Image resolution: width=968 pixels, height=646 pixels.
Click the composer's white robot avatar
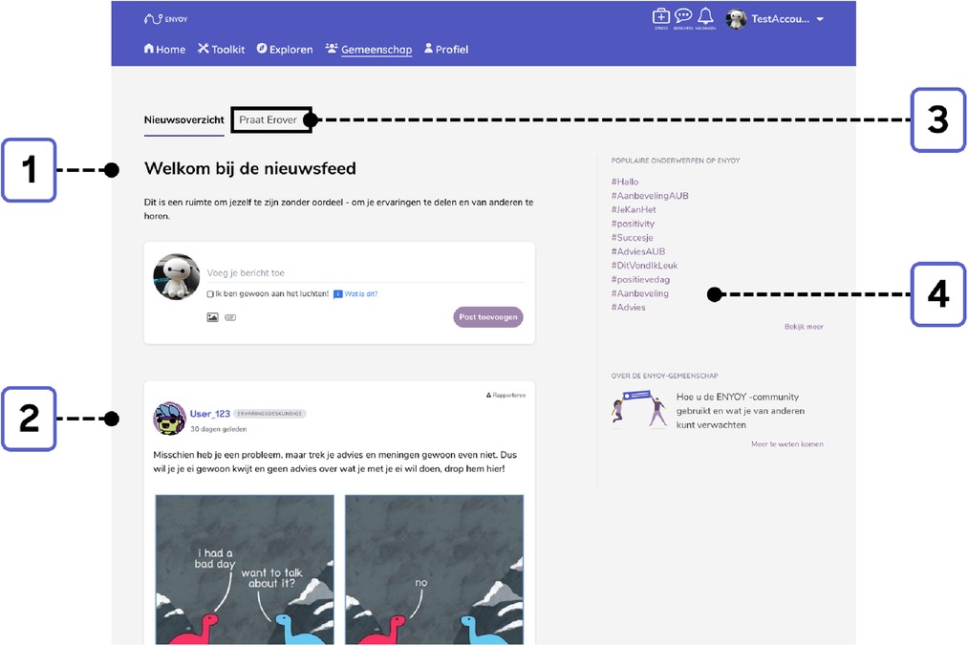(x=177, y=277)
